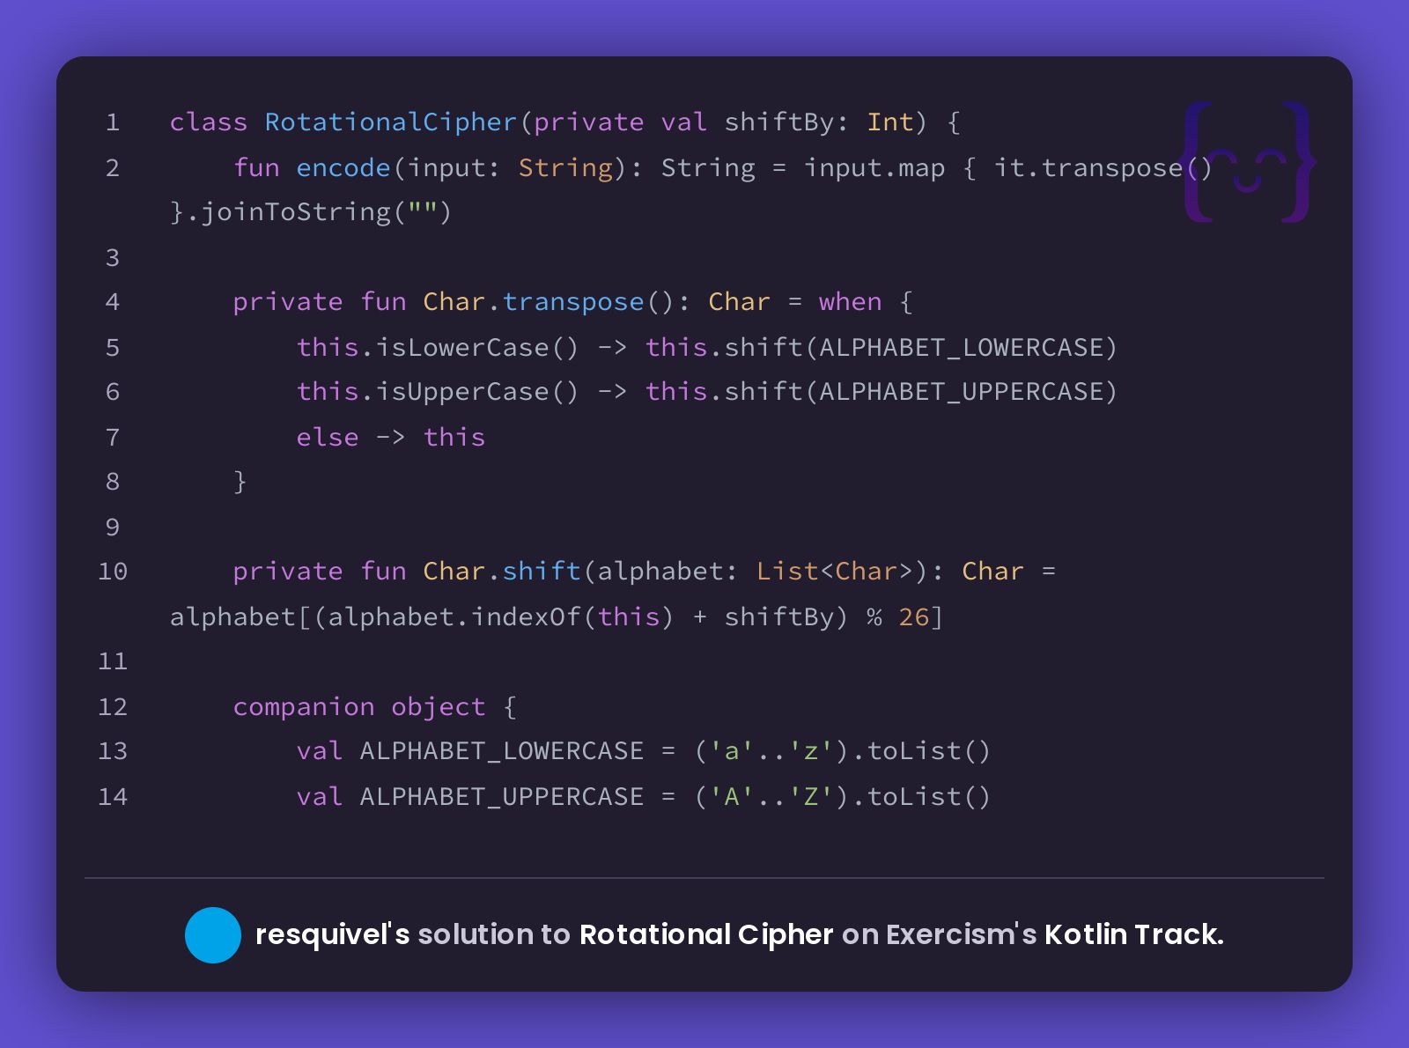Click 'alphabet.indexOf(this)' expression

tap(501, 616)
